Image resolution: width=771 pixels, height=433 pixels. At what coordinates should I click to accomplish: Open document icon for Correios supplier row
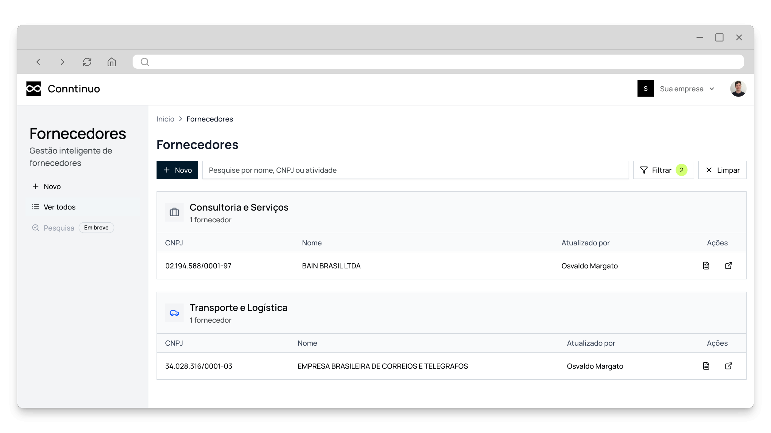pos(706,366)
